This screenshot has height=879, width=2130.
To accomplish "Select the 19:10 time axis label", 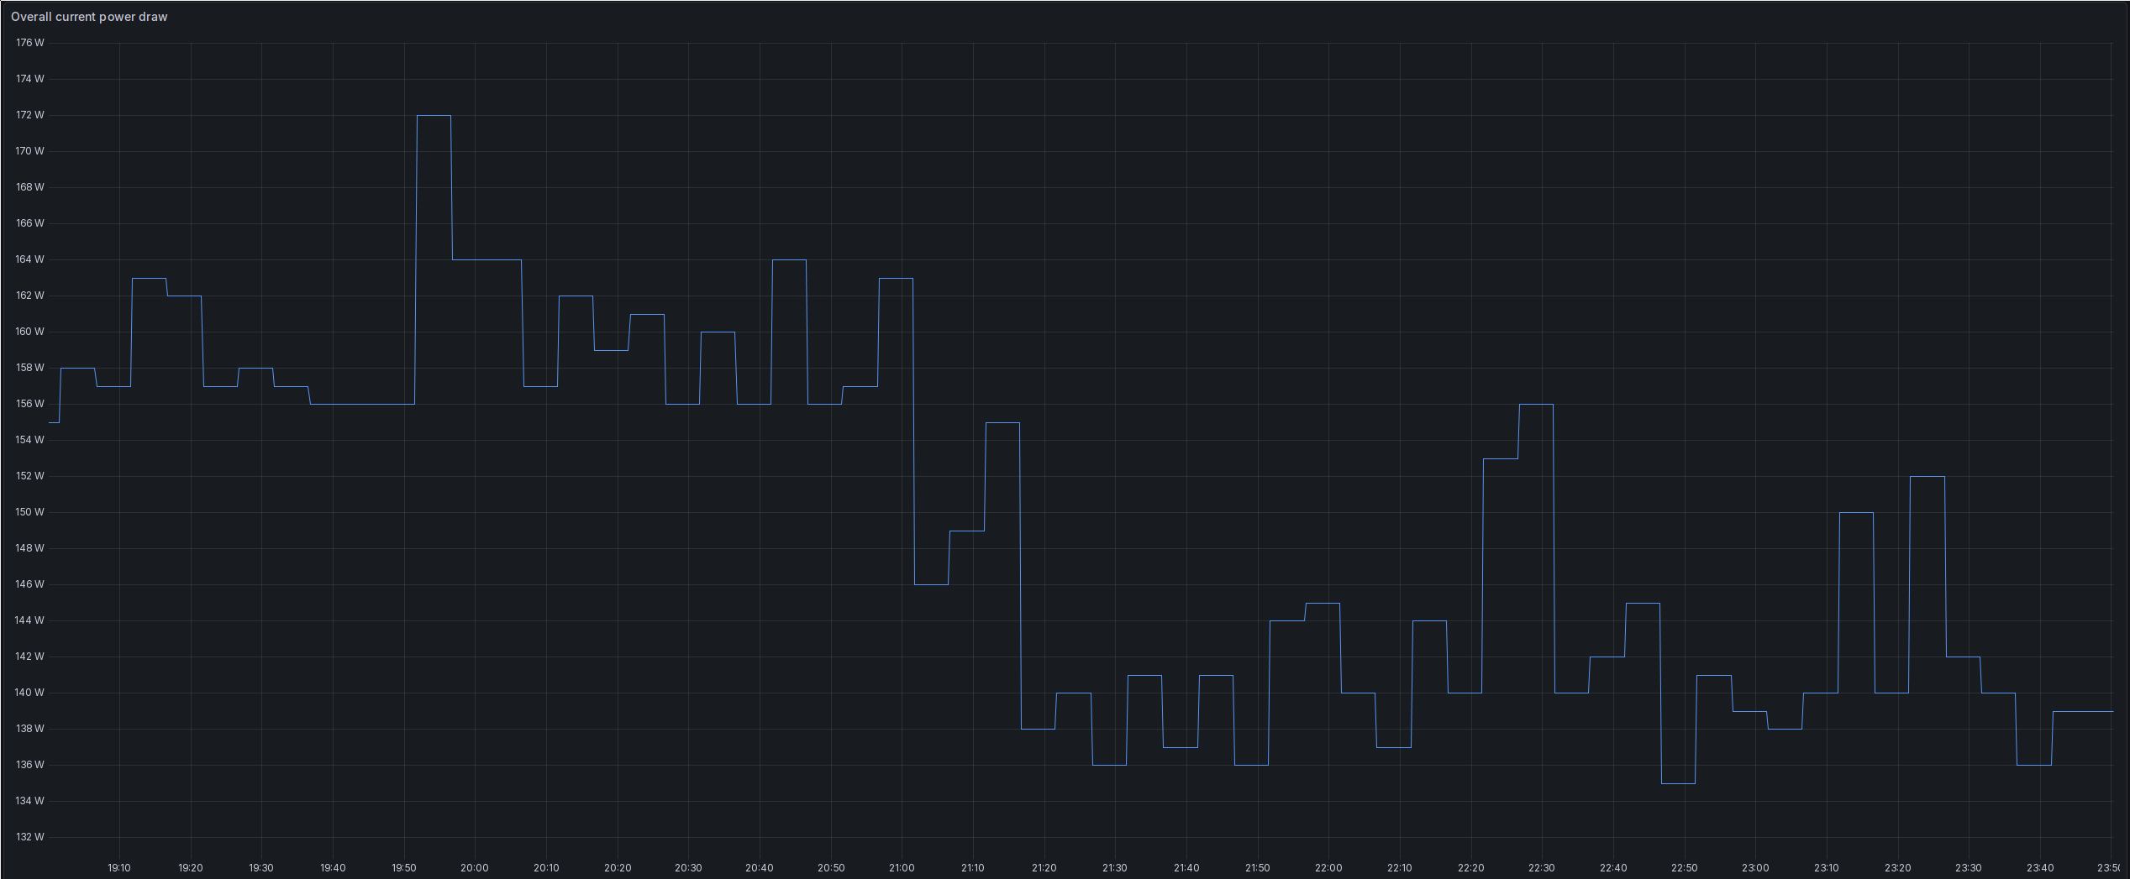I will 119,868.
